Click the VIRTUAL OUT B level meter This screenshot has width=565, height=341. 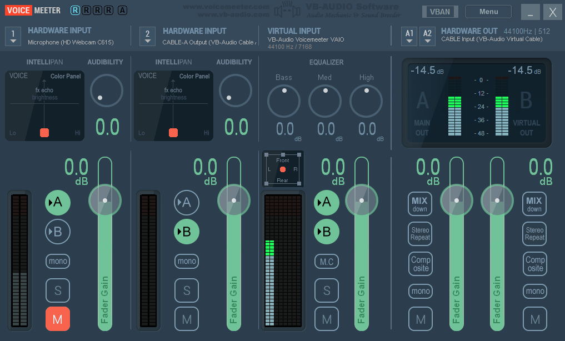pyautogui.click(x=502, y=106)
